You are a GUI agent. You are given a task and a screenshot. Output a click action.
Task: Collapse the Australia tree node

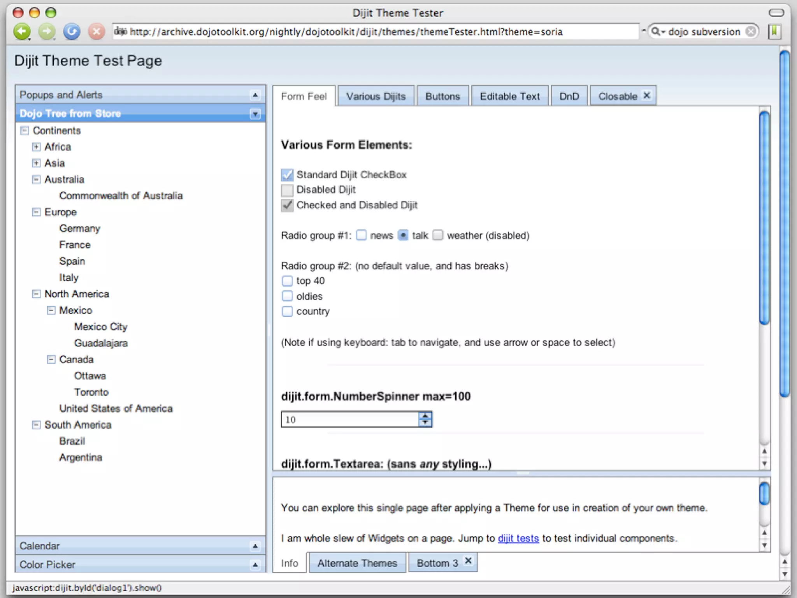click(x=36, y=179)
